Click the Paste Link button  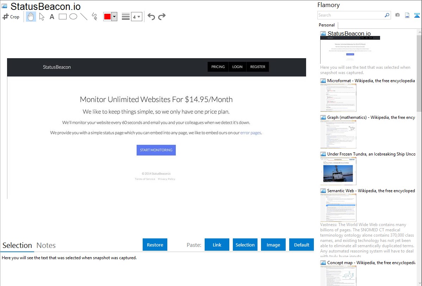coord(217,245)
